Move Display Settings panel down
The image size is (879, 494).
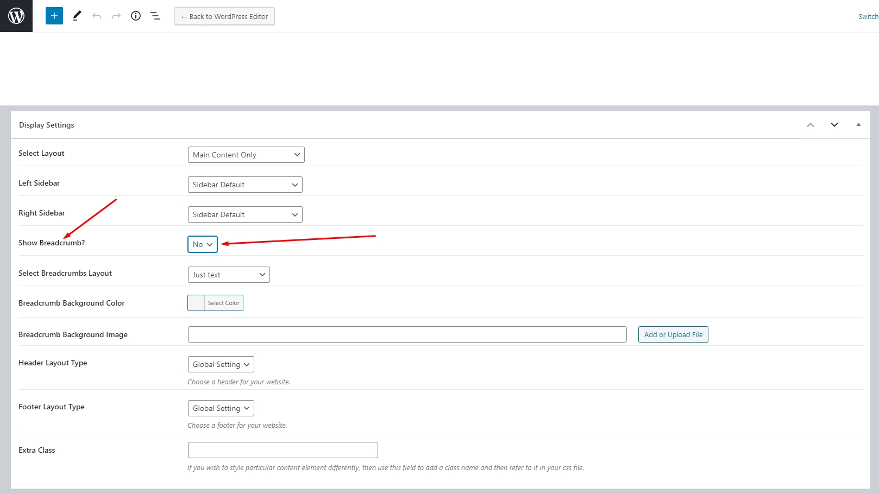tap(834, 125)
